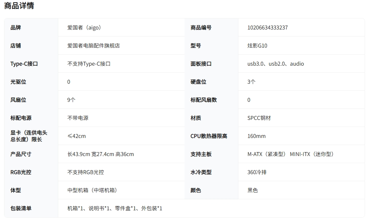
Task: Select value 不支持RGB光控
Action: (x=86, y=172)
